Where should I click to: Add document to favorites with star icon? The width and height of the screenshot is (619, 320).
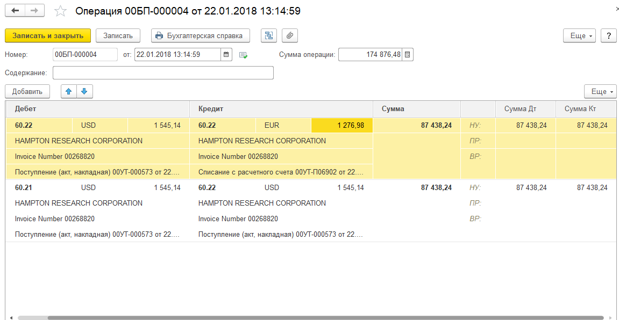pos(61,11)
